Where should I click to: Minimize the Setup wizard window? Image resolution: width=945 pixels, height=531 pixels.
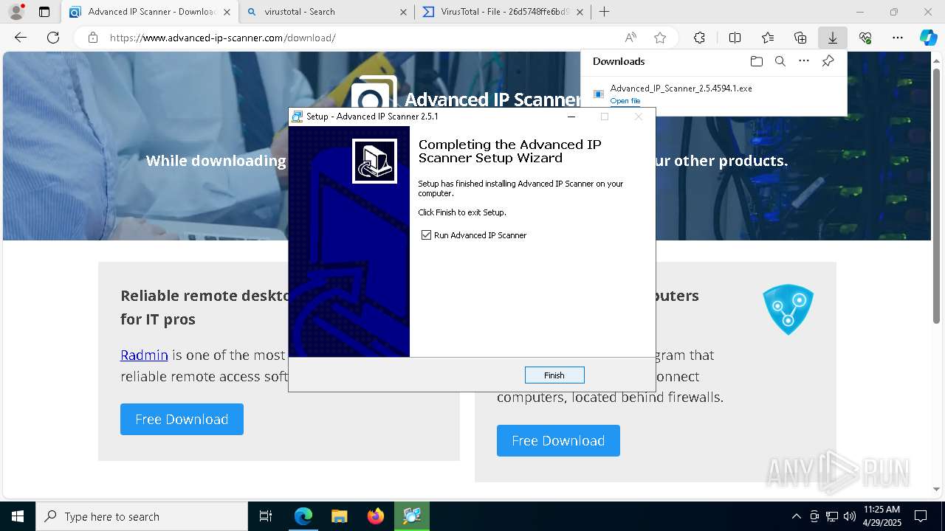(571, 117)
